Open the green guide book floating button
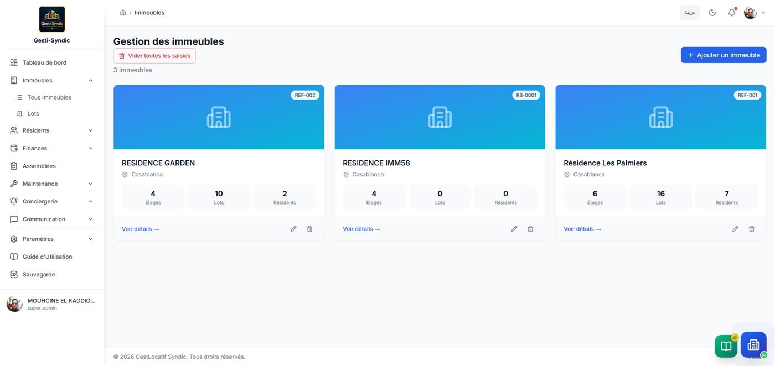 (726, 346)
